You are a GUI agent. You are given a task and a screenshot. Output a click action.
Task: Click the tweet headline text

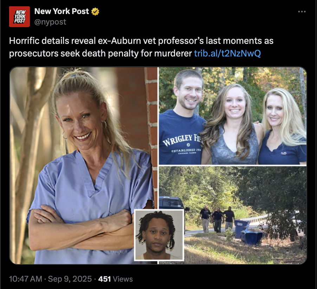coord(141,47)
